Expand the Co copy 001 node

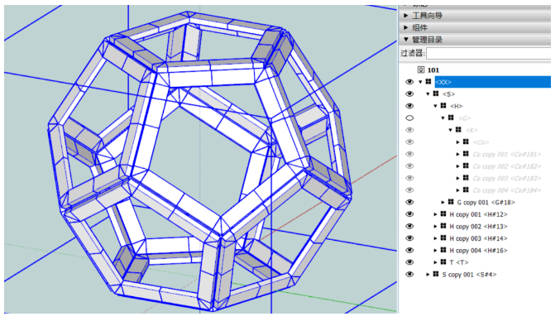click(x=458, y=154)
